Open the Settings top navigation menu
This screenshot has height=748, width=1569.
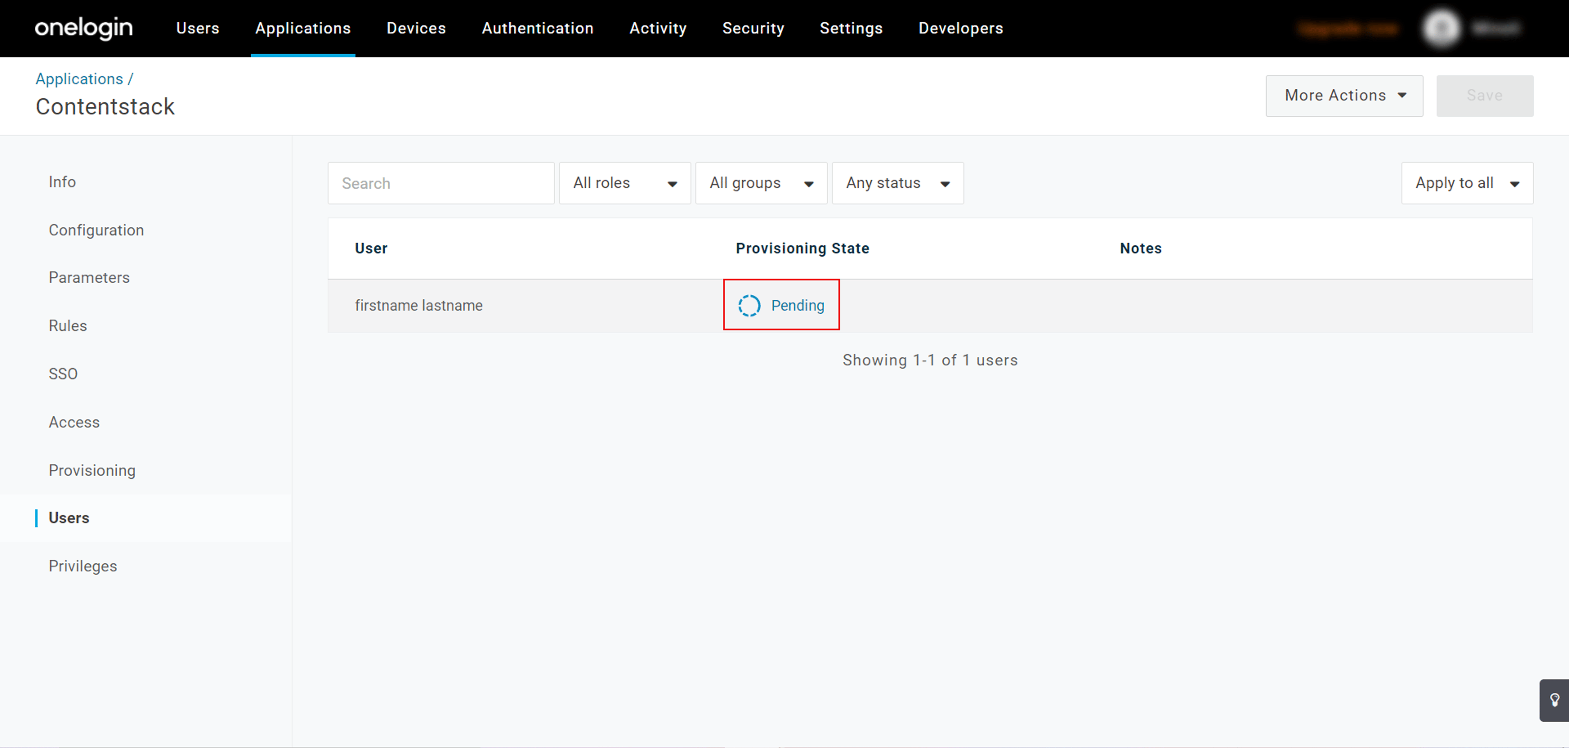click(x=851, y=28)
